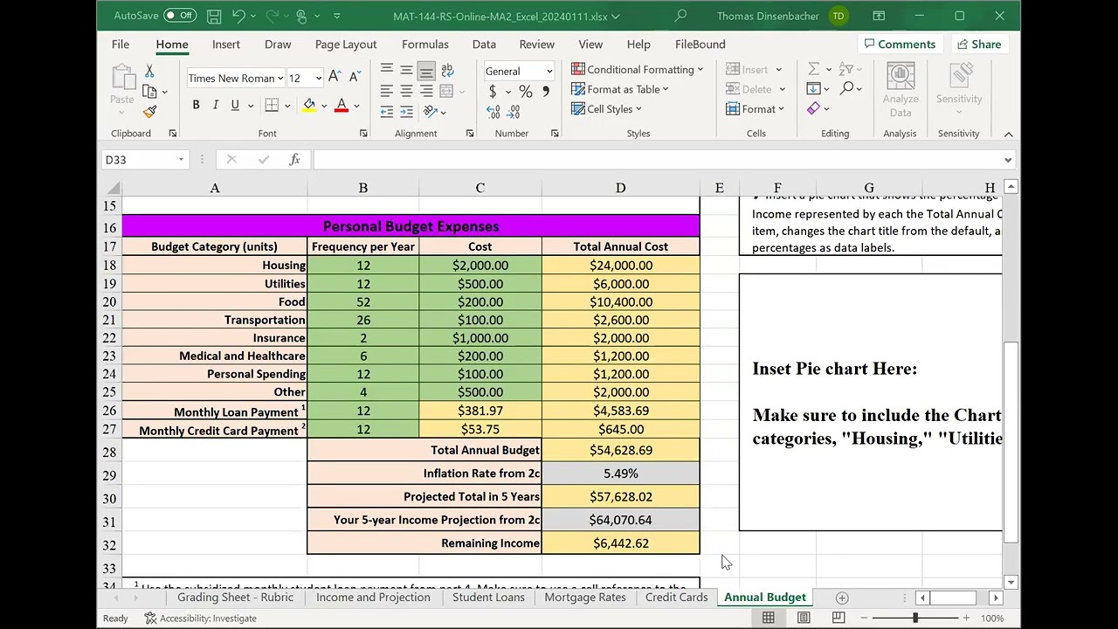Apply Comma Style number format
The image size is (1118, 629).
point(546,91)
